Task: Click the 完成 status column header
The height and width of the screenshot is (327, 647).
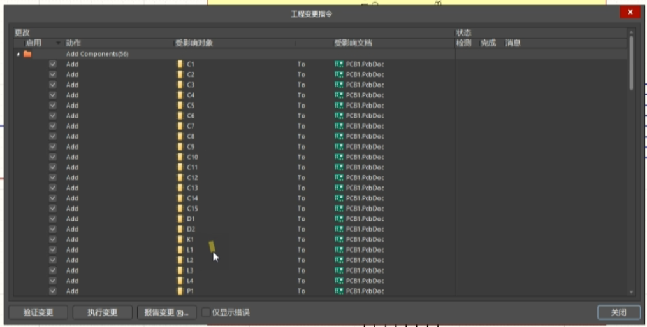Action: (x=488, y=43)
